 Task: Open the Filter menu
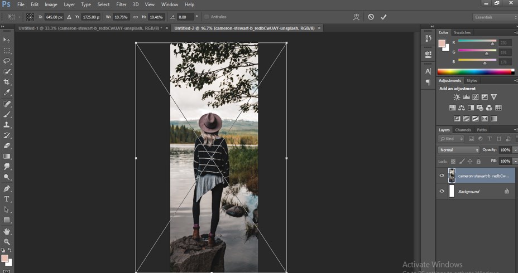(121, 4)
